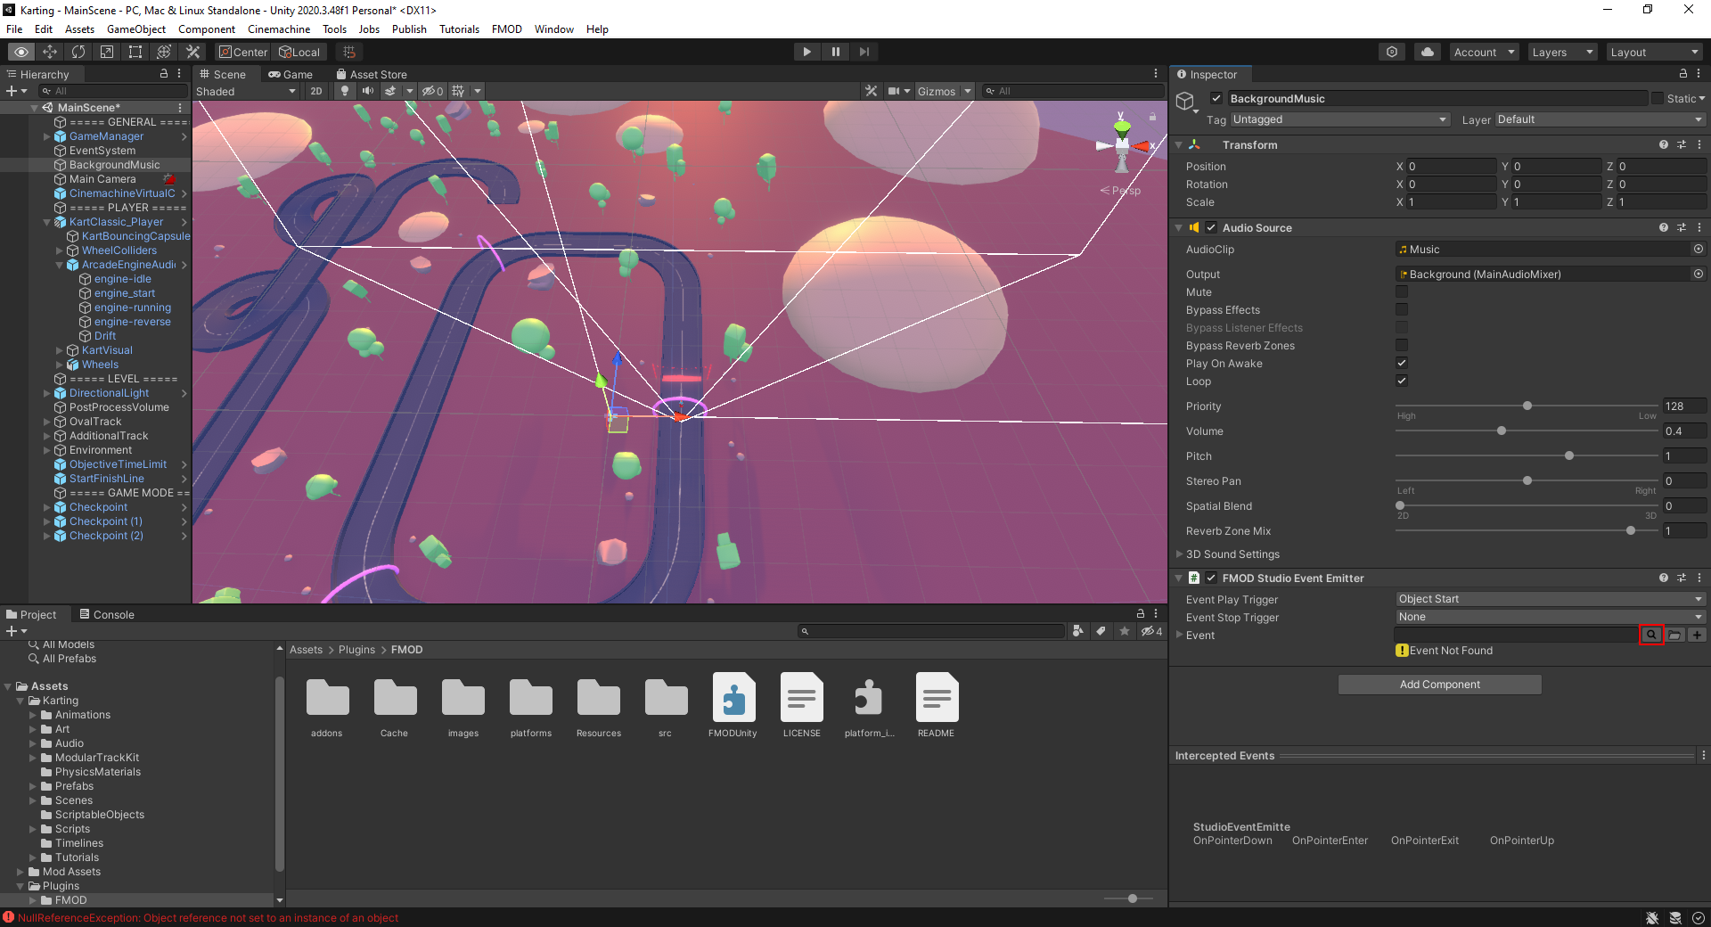This screenshot has width=1711, height=927.
Task: Toggle BackgroundMusic active checkbox
Action: (x=1216, y=98)
